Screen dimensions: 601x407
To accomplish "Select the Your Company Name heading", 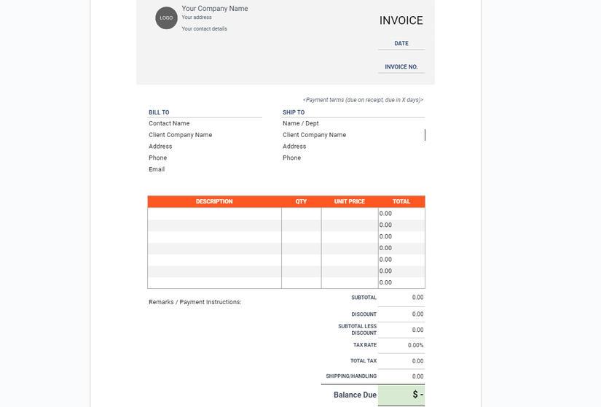I will 215,9.
